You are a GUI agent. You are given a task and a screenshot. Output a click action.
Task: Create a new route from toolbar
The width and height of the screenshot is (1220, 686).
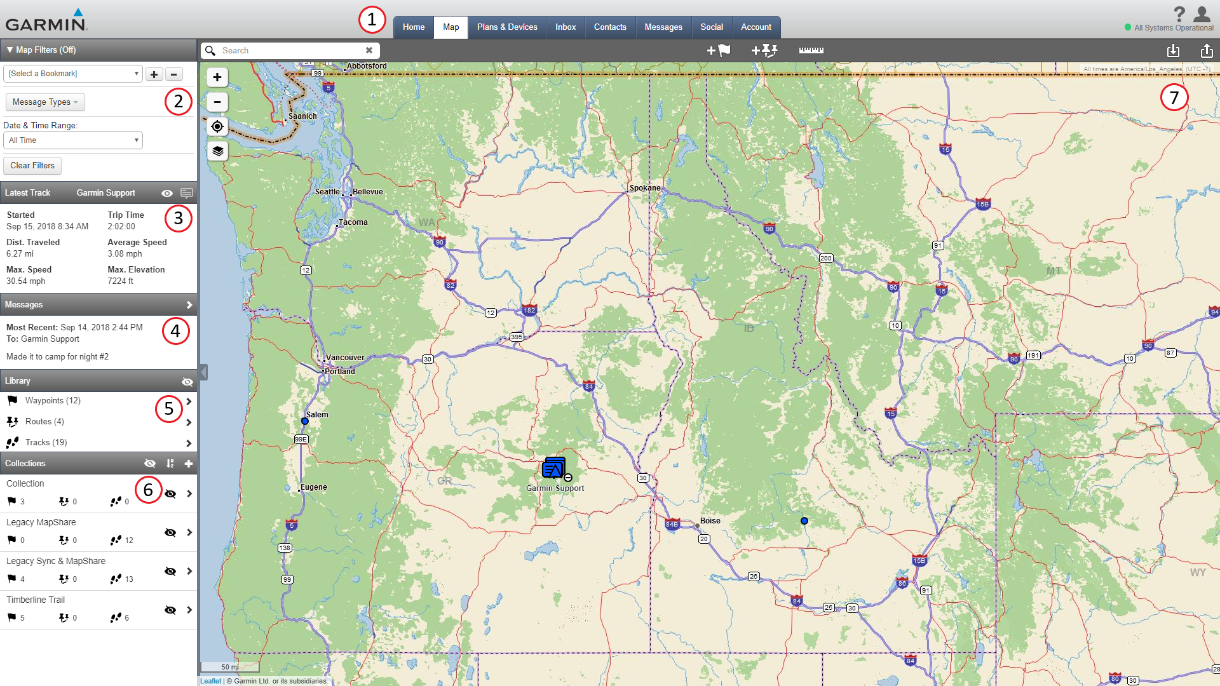coord(764,50)
